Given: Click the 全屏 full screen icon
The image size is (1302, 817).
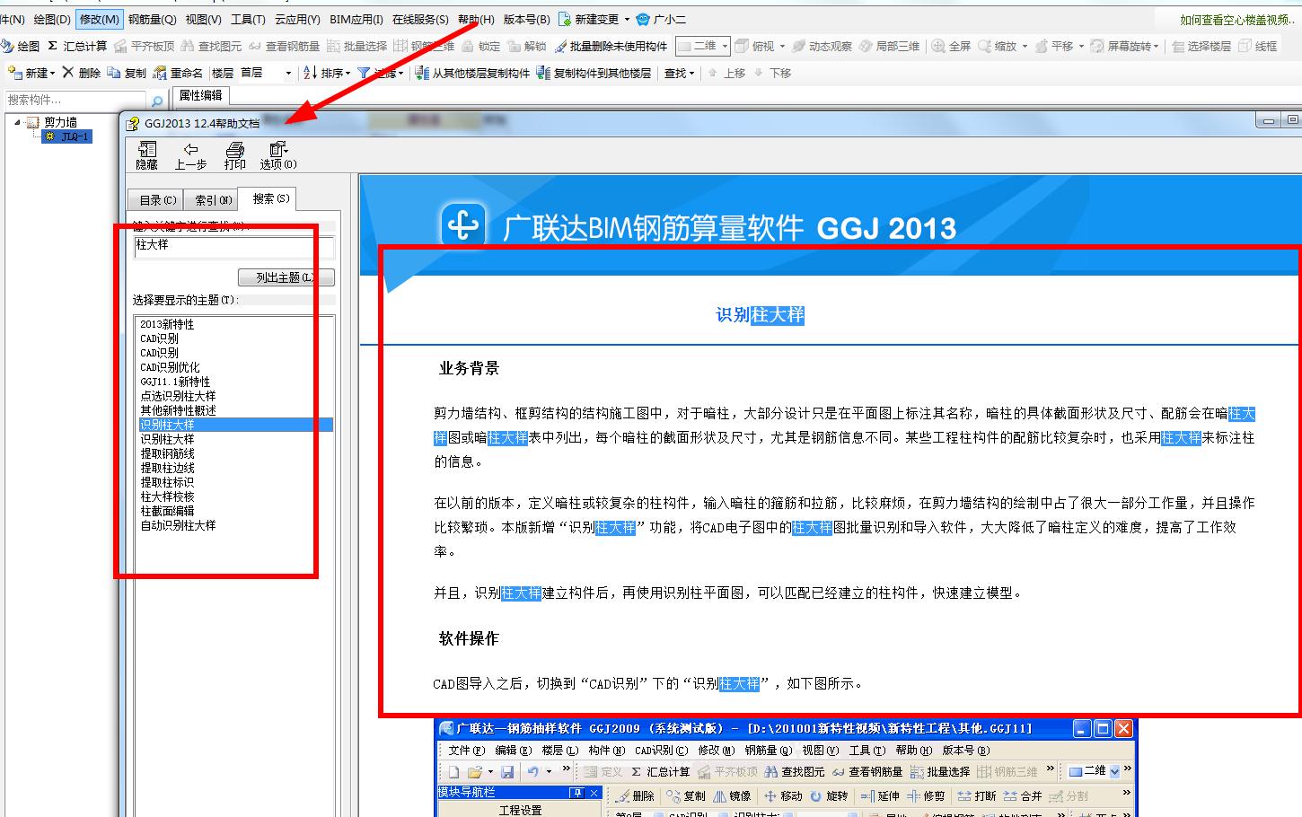Looking at the screenshot, I should (x=951, y=46).
